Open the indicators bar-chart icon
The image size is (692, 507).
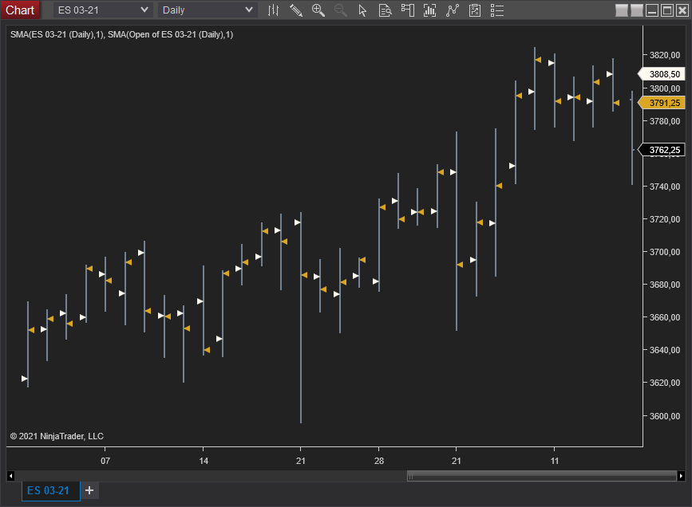430,10
